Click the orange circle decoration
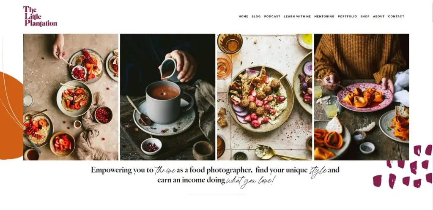Screen dimensions: 433x210 click(11, 116)
